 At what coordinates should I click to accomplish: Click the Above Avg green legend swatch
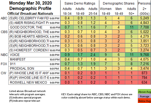click(144, 92)
